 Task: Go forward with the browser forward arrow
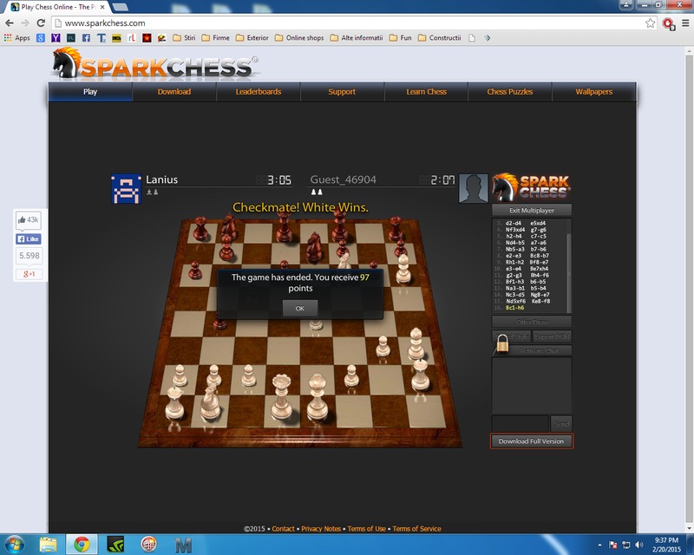pyautogui.click(x=25, y=23)
